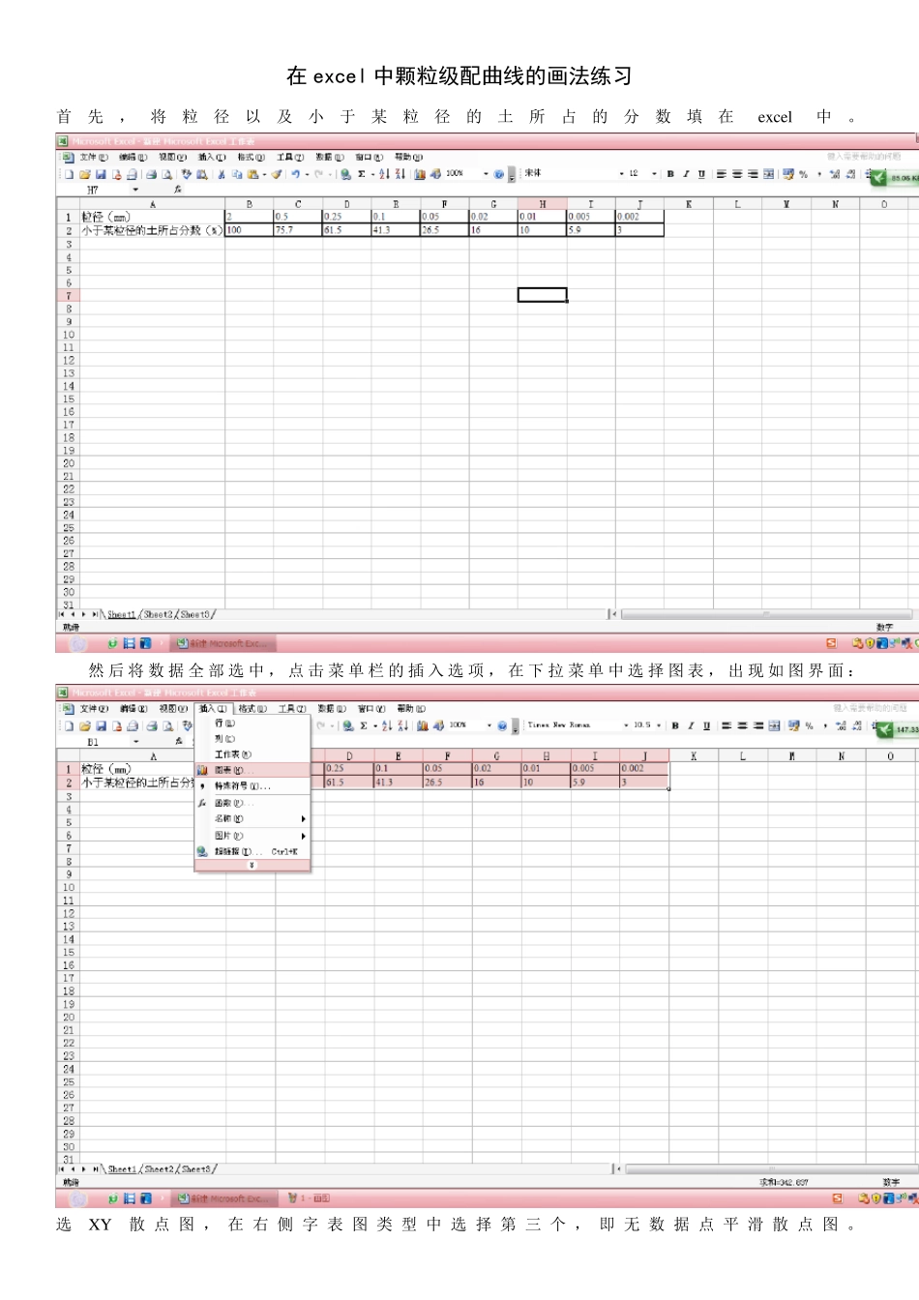Image resolution: width=919 pixels, height=1300 pixels.
Task: Open the Chart Wizard icon in the first Excel window
Action: tap(420, 174)
